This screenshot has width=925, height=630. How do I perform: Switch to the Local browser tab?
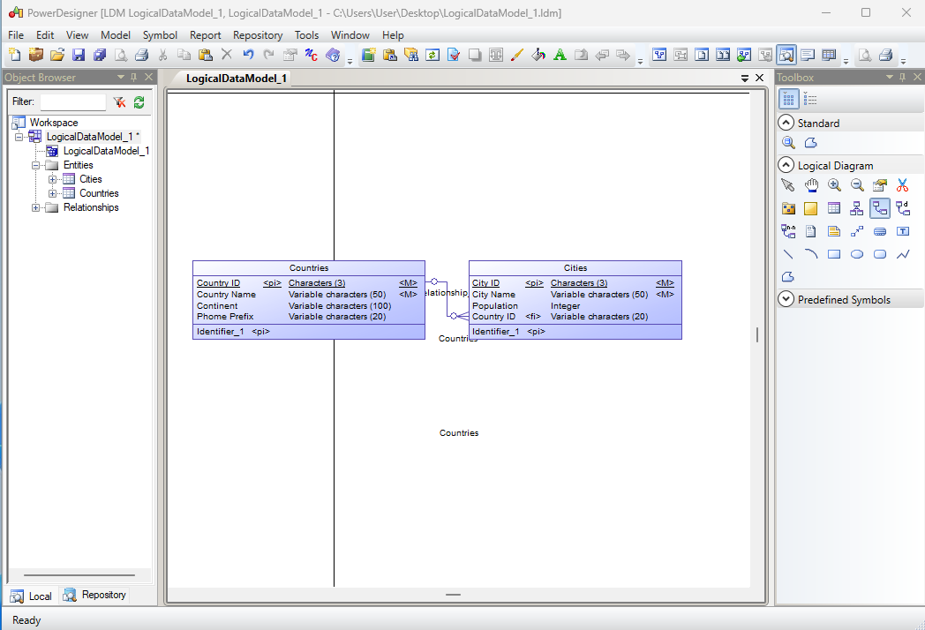pos(32,596)
